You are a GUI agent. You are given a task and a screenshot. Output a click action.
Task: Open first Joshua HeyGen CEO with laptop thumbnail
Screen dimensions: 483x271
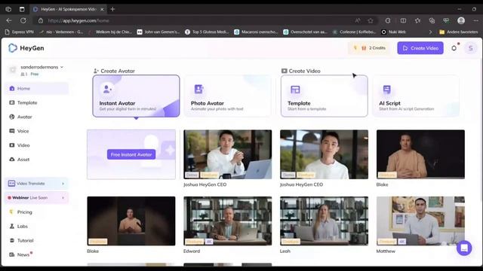coord(228,154)
